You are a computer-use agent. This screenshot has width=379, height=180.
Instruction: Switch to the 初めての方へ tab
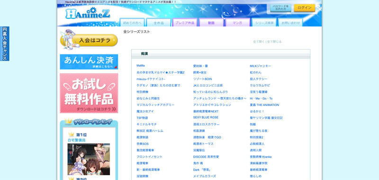132,23
